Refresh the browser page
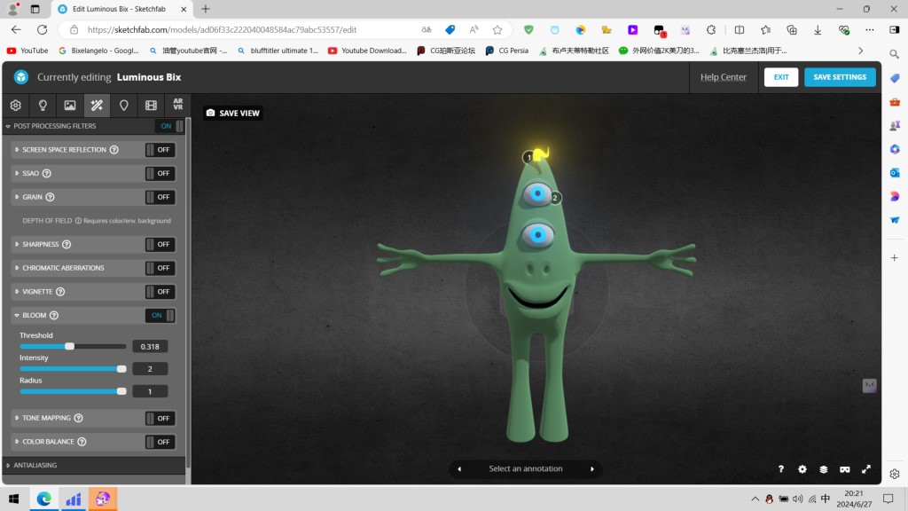The height and width of the screenshot is (511, 908). tap(43, 29)
